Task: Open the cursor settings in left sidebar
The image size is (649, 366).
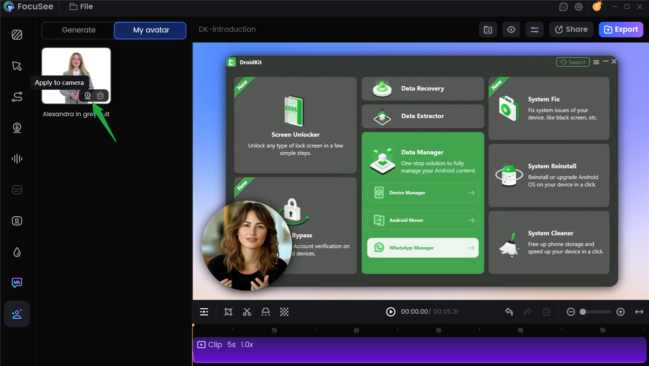Action: click(x=17, y=66)
